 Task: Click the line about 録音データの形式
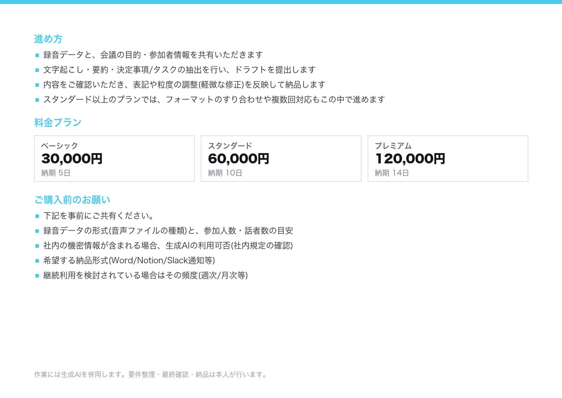(x=168, y=231)
